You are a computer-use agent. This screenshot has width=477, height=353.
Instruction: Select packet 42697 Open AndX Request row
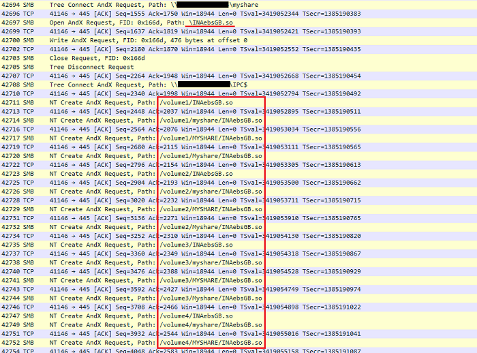coord(238,22)
